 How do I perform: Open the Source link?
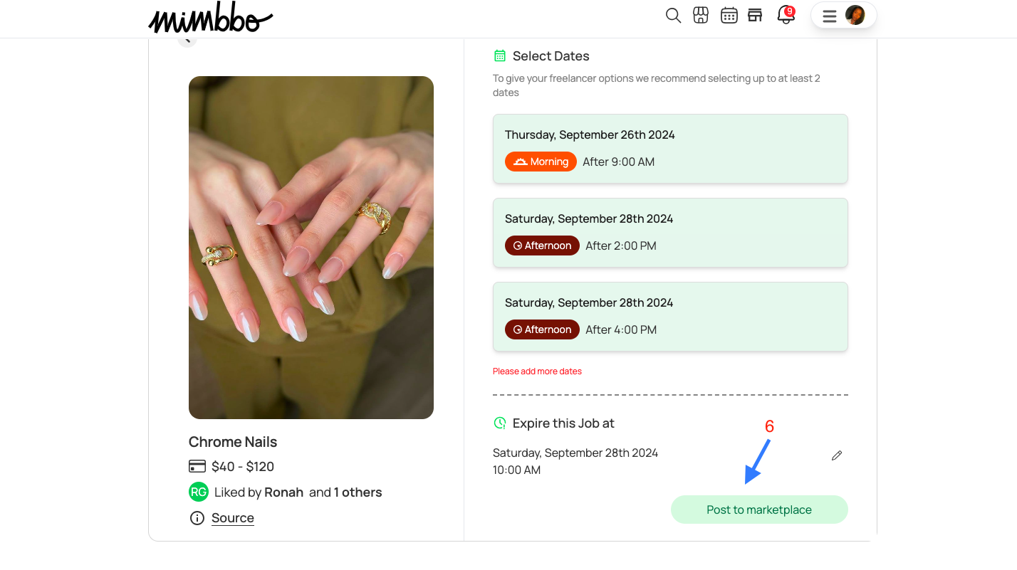(x=233, y=518)
